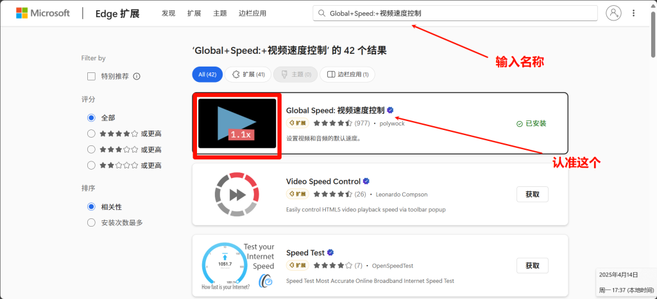Open the Global Speed 1.1x thumbnail

point(237,124)
